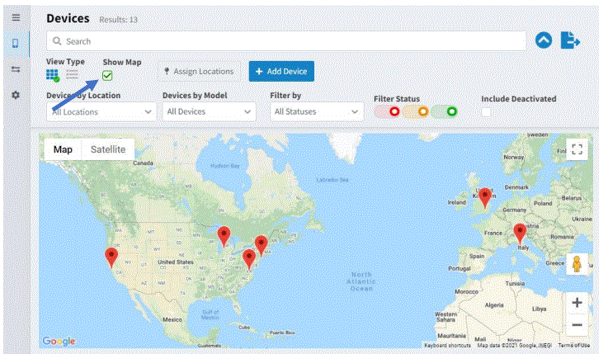Zoom in on the map with plus
Image resolution: width=608 pixels, height=354 pixels.
point(577,303)
